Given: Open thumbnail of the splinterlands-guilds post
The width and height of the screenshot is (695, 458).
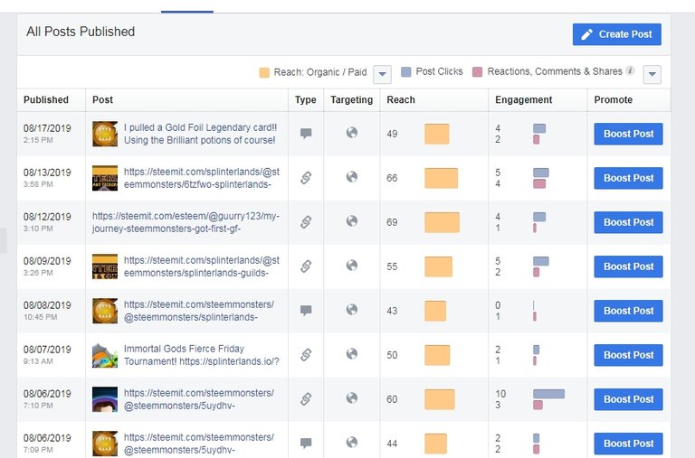Looking at the screenshot, I should 105,266.
